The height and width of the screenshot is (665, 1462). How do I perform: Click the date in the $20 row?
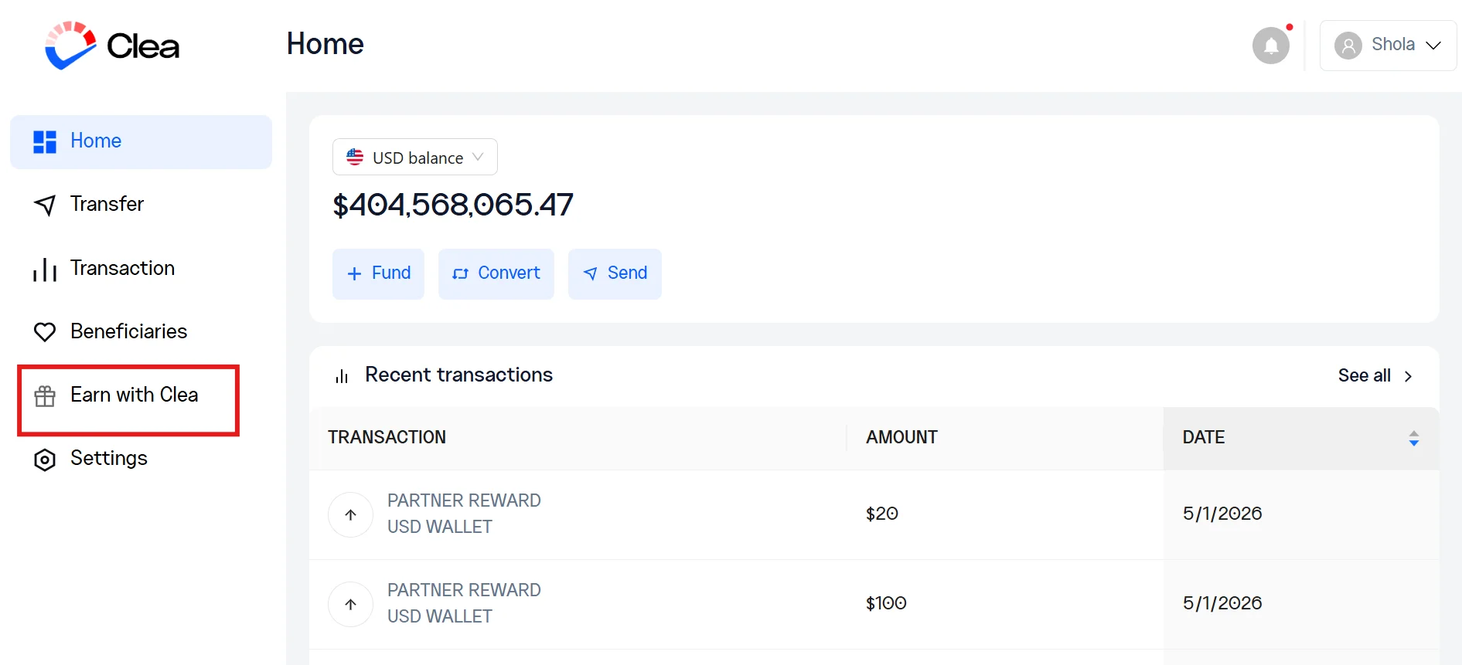pyautogui.click(x=1222, y=514)
